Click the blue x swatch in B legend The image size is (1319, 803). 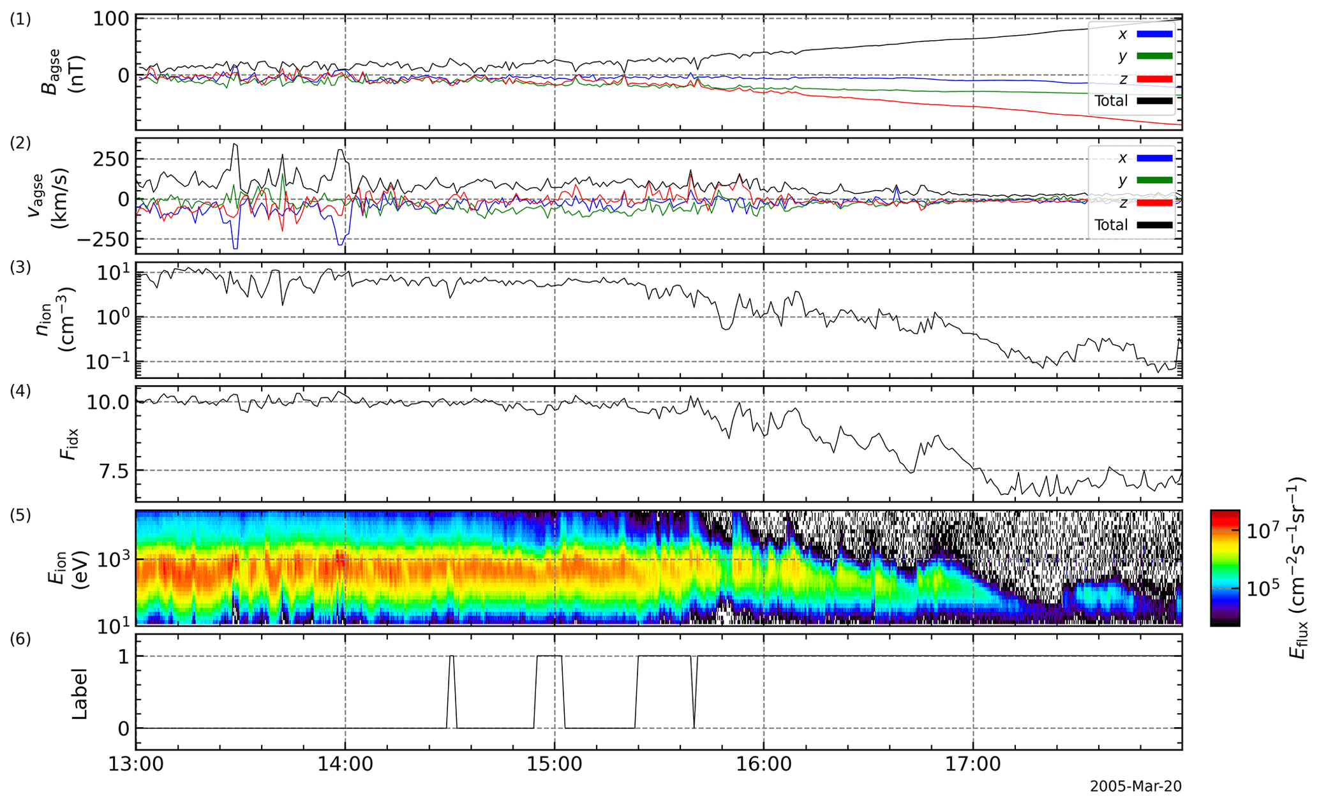[x=1154, y=34]
